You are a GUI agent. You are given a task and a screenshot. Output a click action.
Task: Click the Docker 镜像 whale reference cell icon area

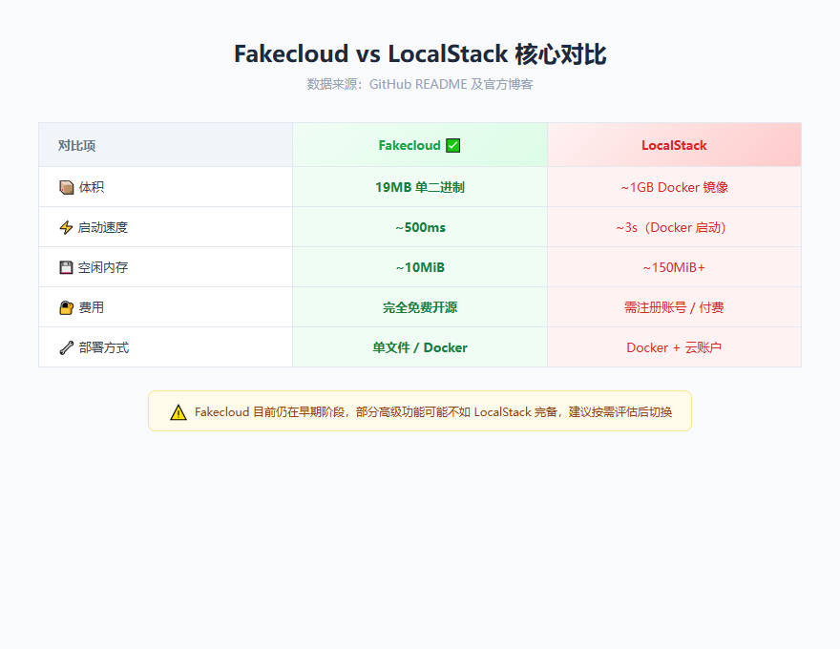(x=674, y=186)
